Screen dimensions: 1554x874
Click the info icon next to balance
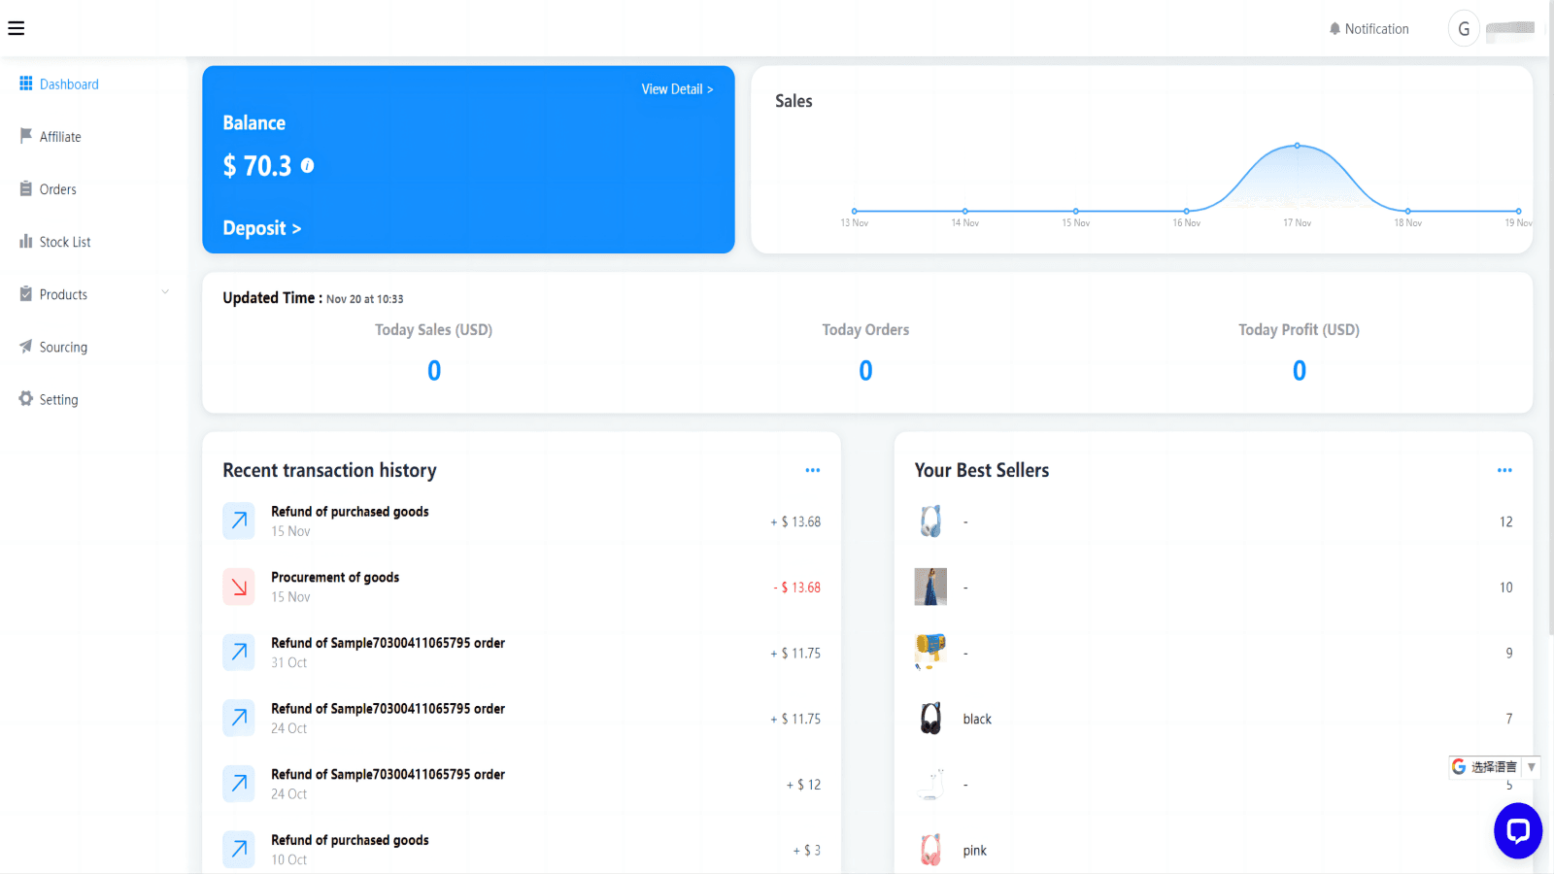point(309,166)
